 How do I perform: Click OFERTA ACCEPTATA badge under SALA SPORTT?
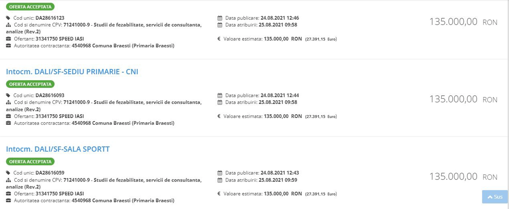pos(30,162)
